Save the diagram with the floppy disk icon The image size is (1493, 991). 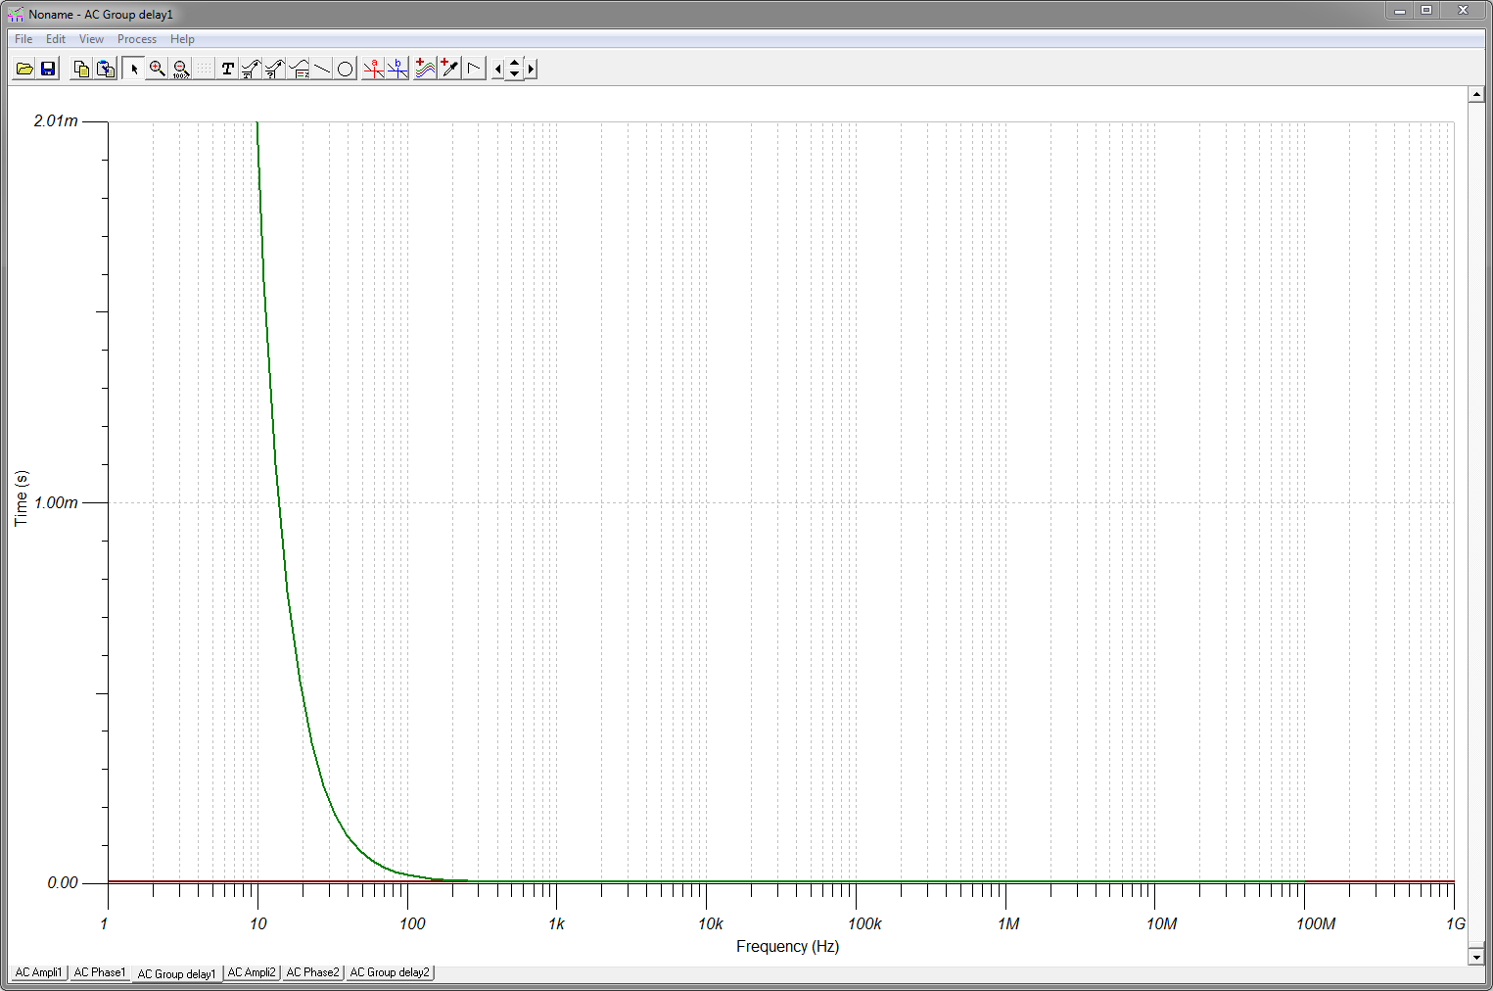[x=48, y=69]
